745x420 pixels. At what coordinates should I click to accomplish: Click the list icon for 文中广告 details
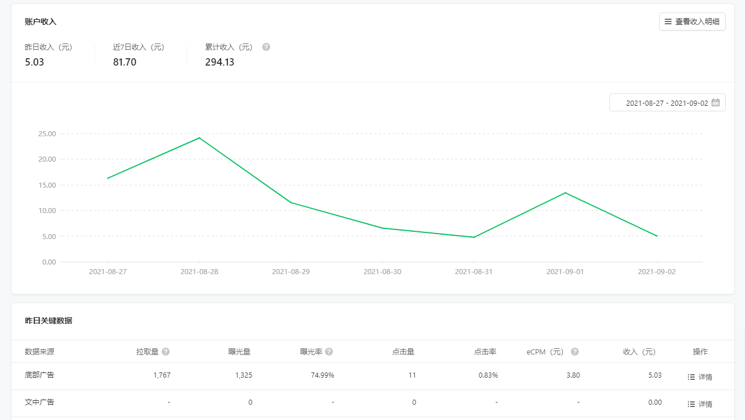coord(691,404)
